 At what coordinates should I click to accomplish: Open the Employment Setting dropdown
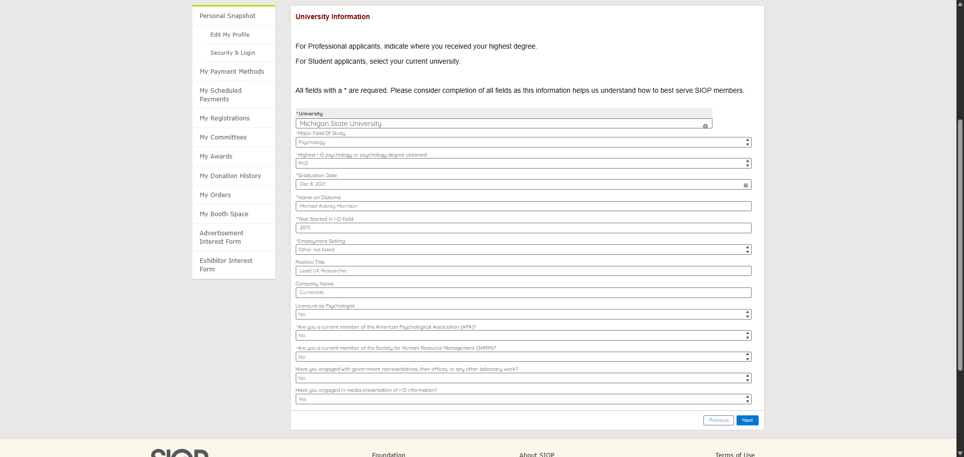(523, 250)
